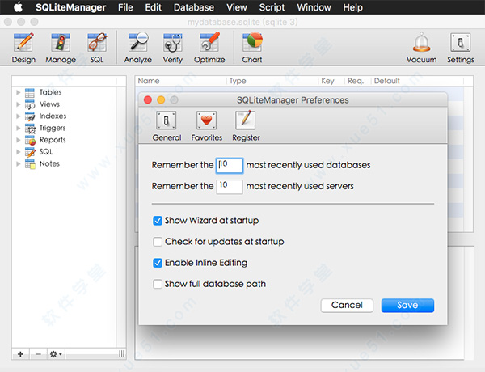
Task: Run the Analyze magnifier tool
Action: point(138,48)
